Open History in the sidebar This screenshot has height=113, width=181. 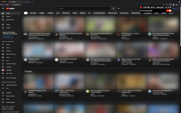click(10, 28)
